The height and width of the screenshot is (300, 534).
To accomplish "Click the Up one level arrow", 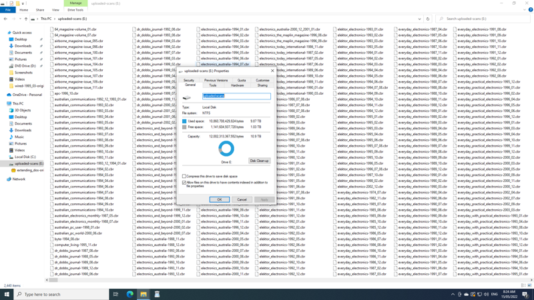I will [26, 19].
